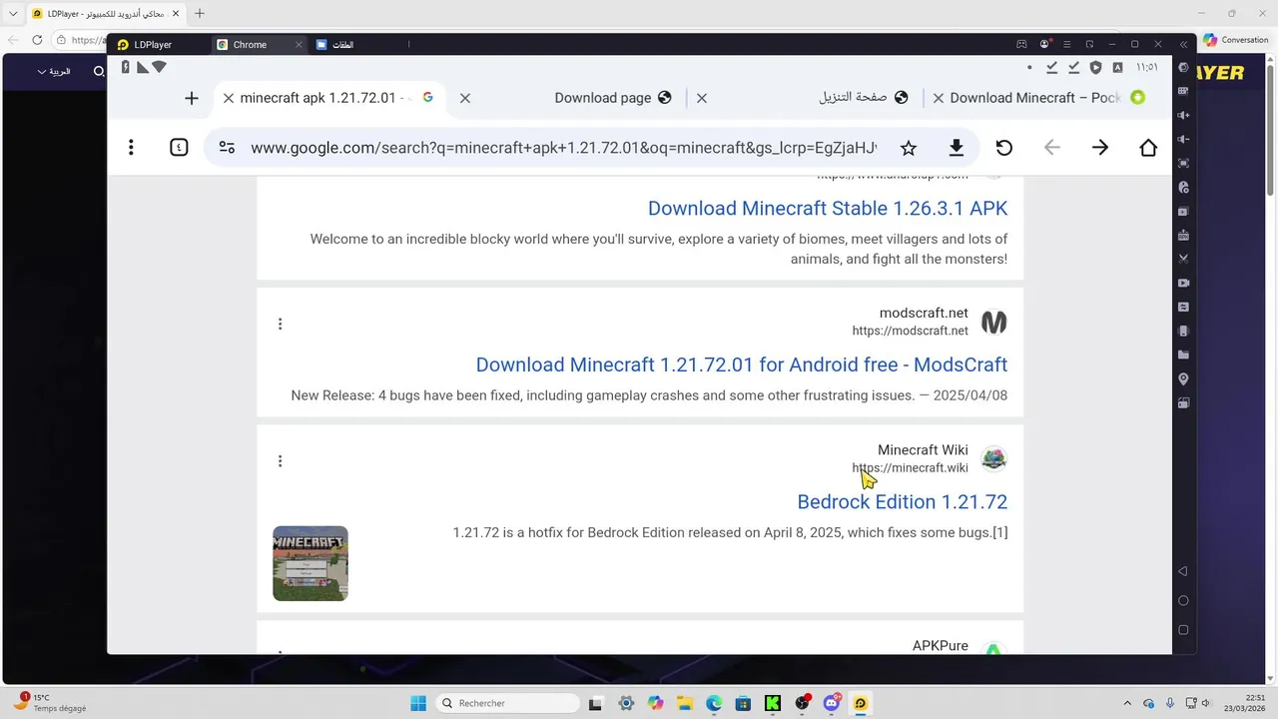Open the shared folder icon in sidebar
The height and width of the screenshot is (719, 1278).
coord(1183,355)
